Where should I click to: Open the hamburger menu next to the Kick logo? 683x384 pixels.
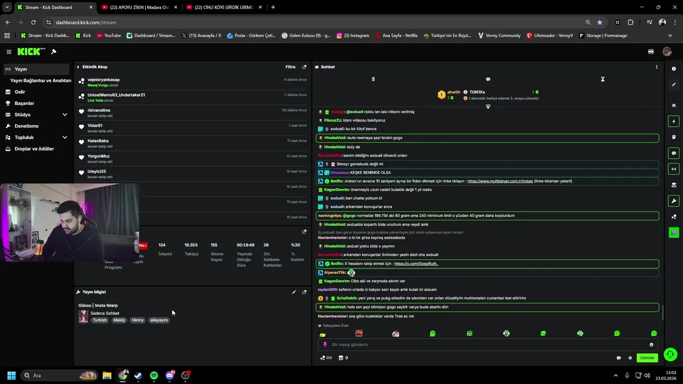[9, 52]
